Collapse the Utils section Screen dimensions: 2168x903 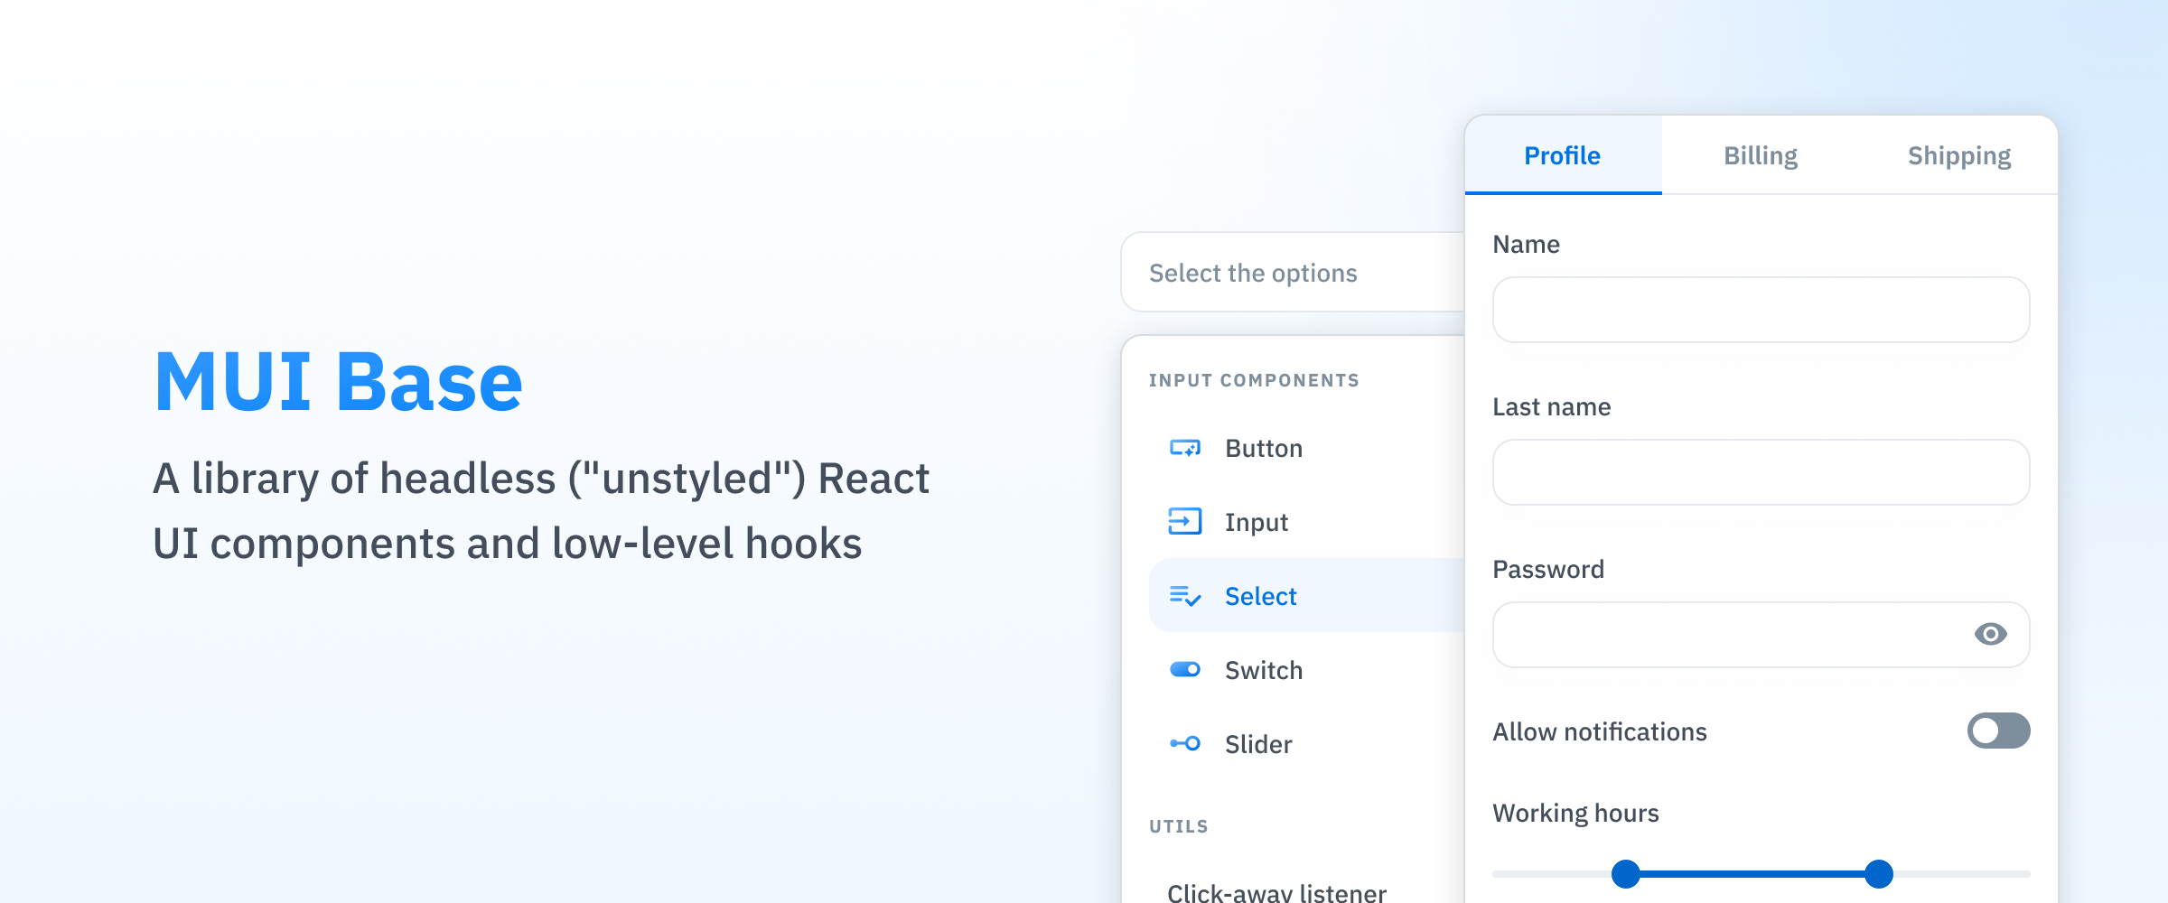(x=1178, y=824)
